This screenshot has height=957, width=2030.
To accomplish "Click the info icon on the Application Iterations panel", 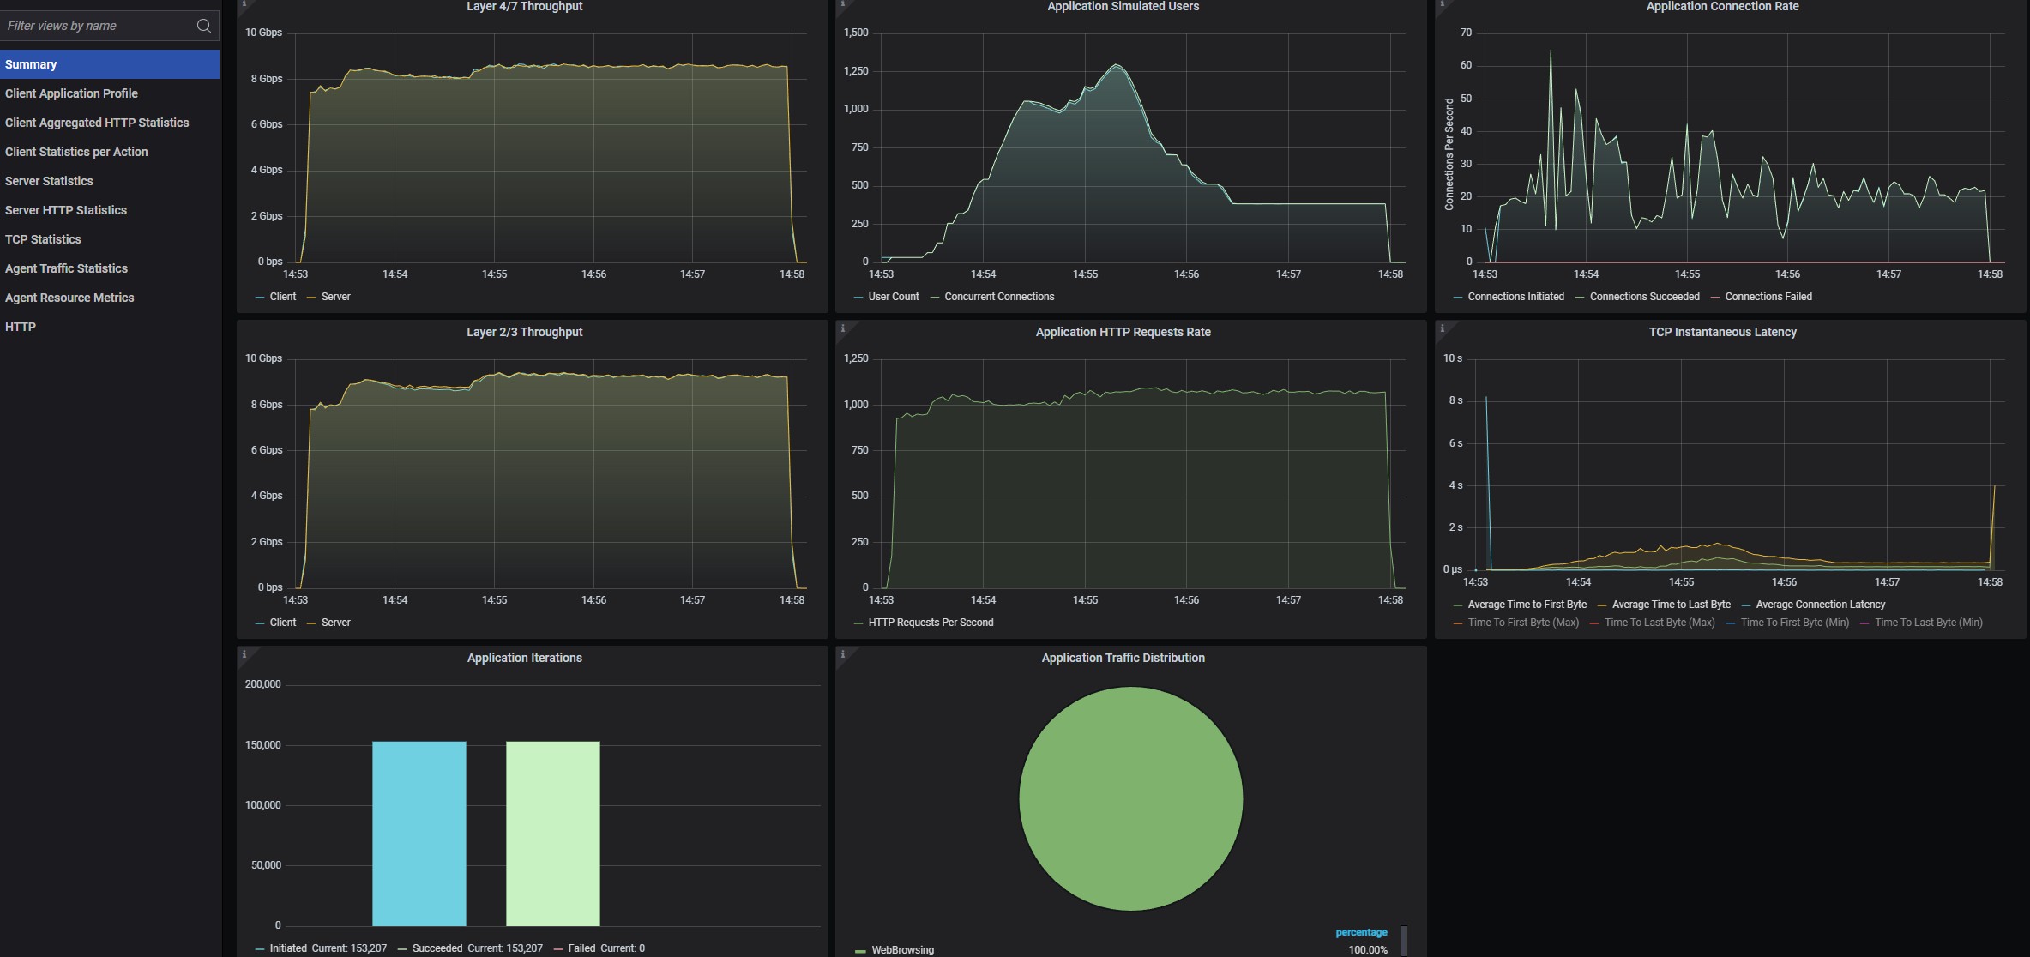I will tap(244, 654).
